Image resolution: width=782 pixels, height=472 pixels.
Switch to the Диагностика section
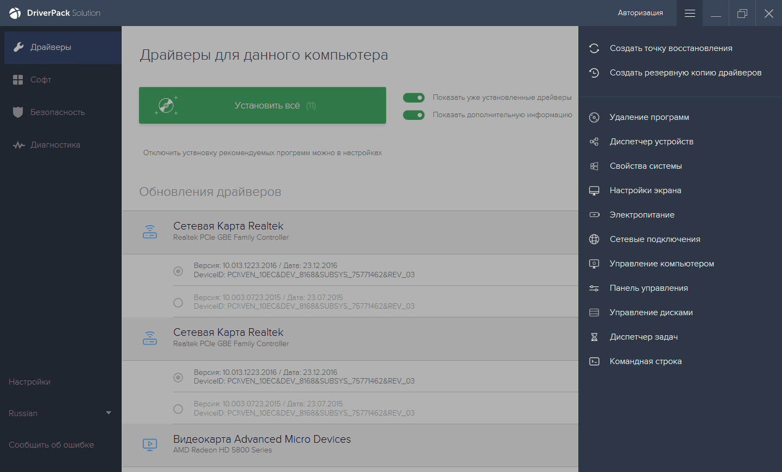pyautogui.click(x=63, y=145)
